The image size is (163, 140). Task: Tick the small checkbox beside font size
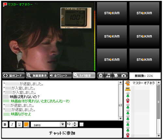pyautogui.click(x=81, y=124)
